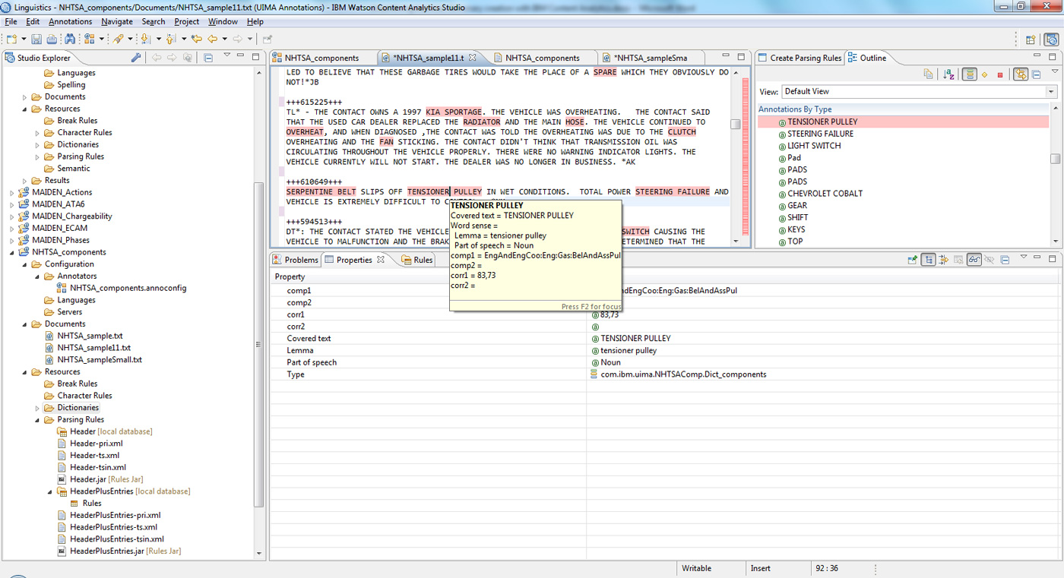
Task: Expand the MAIDEN_Phases project node
Action: click(11, 240)
